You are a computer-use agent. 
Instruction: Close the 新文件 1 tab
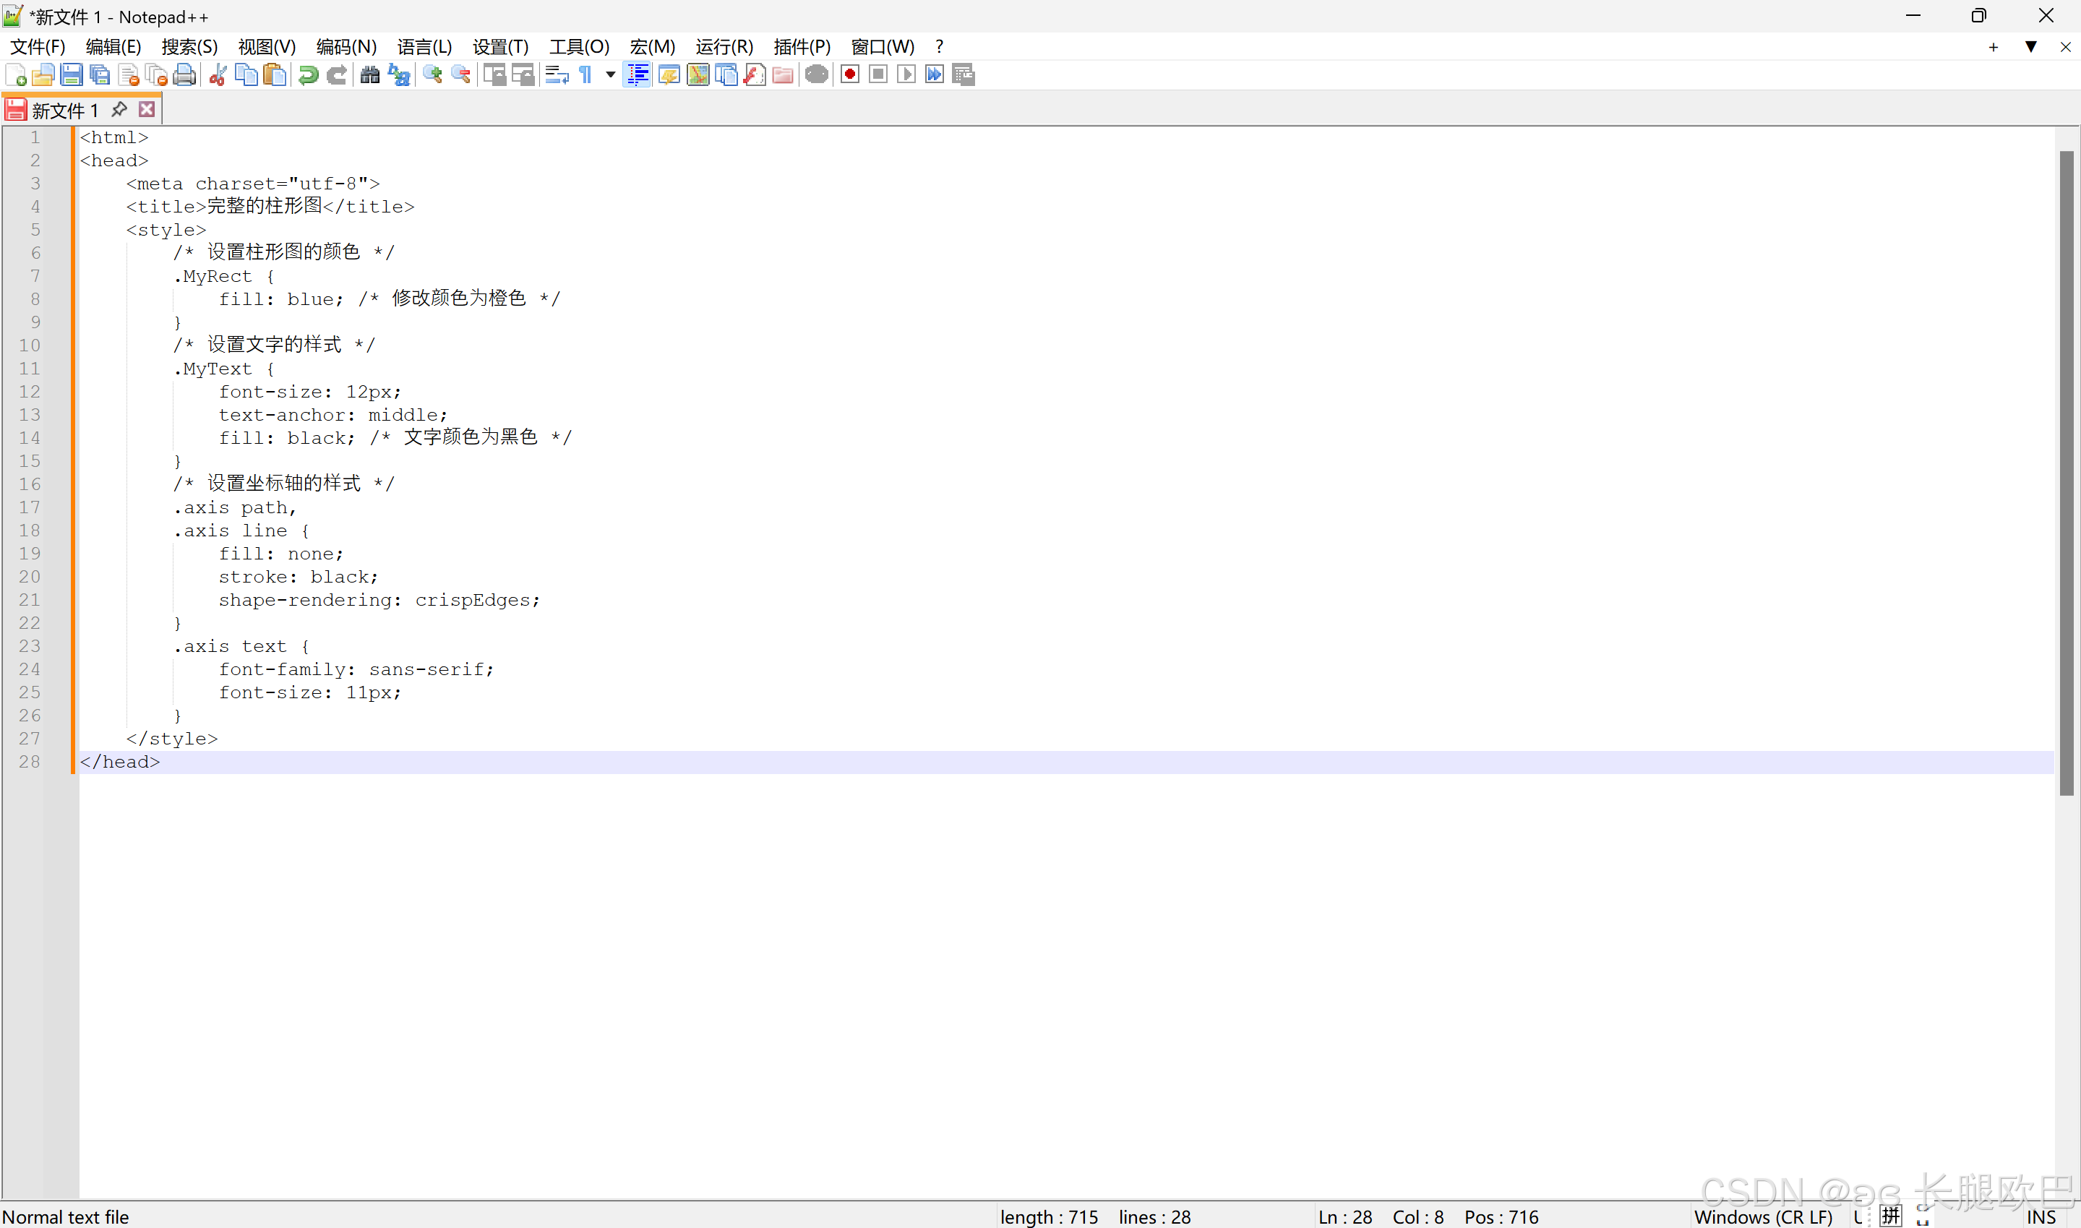pyautogui.click(x=147, y=109)
